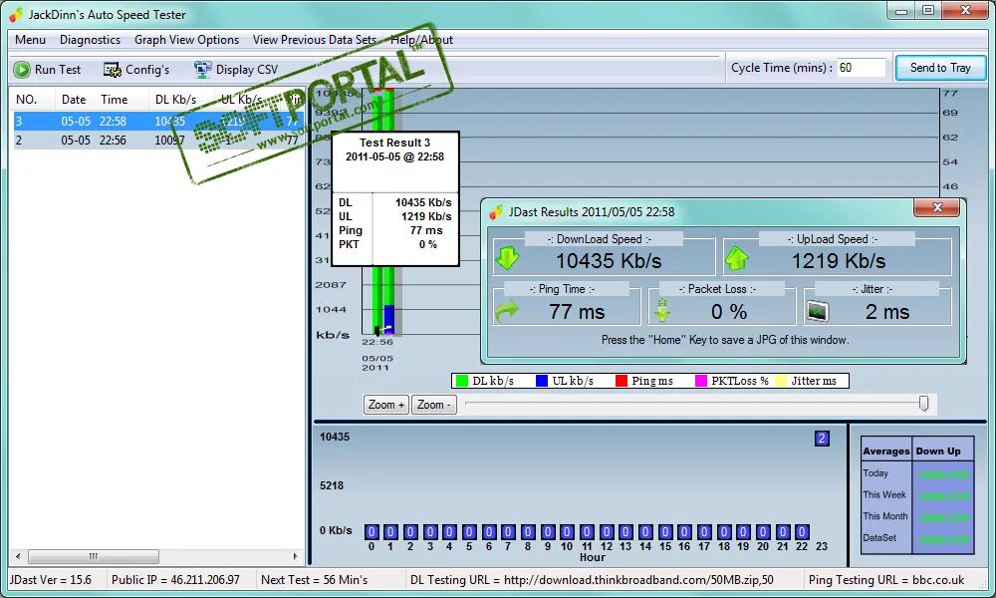
Task: Click the Jitter monitor icon
Action: tap(818, 311)
